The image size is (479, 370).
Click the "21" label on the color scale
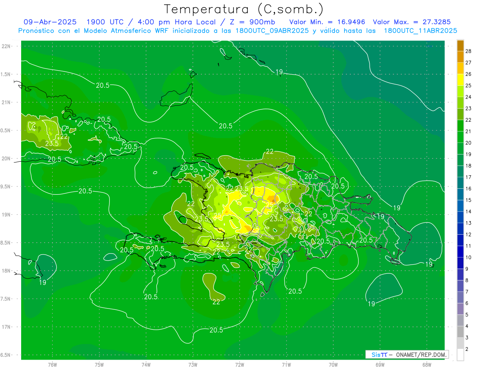point(469,131)
